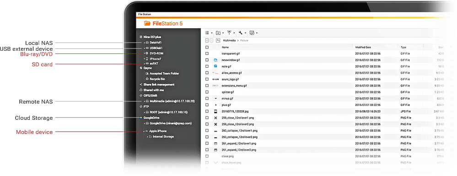Screen dimensions: 457x176
Task: Click the blue thumbnail of note.gif
Action: click(x=215, y=66)
